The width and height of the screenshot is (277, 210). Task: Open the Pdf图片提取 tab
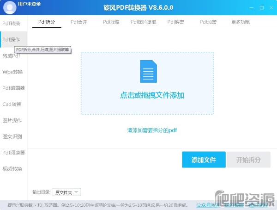pyautogui.click(x=143, y=22)
